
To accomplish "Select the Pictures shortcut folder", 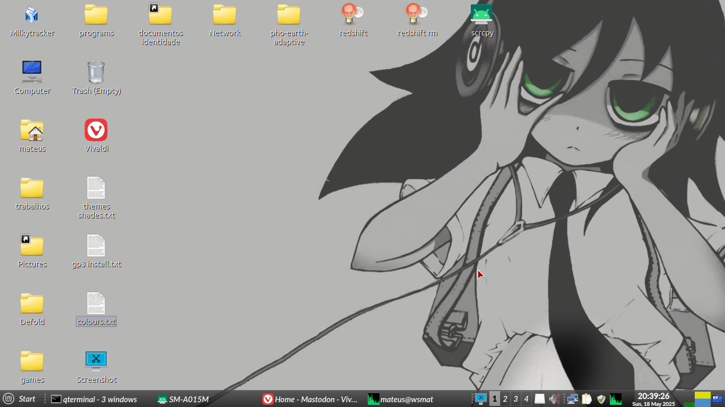I will click(32, 245).
